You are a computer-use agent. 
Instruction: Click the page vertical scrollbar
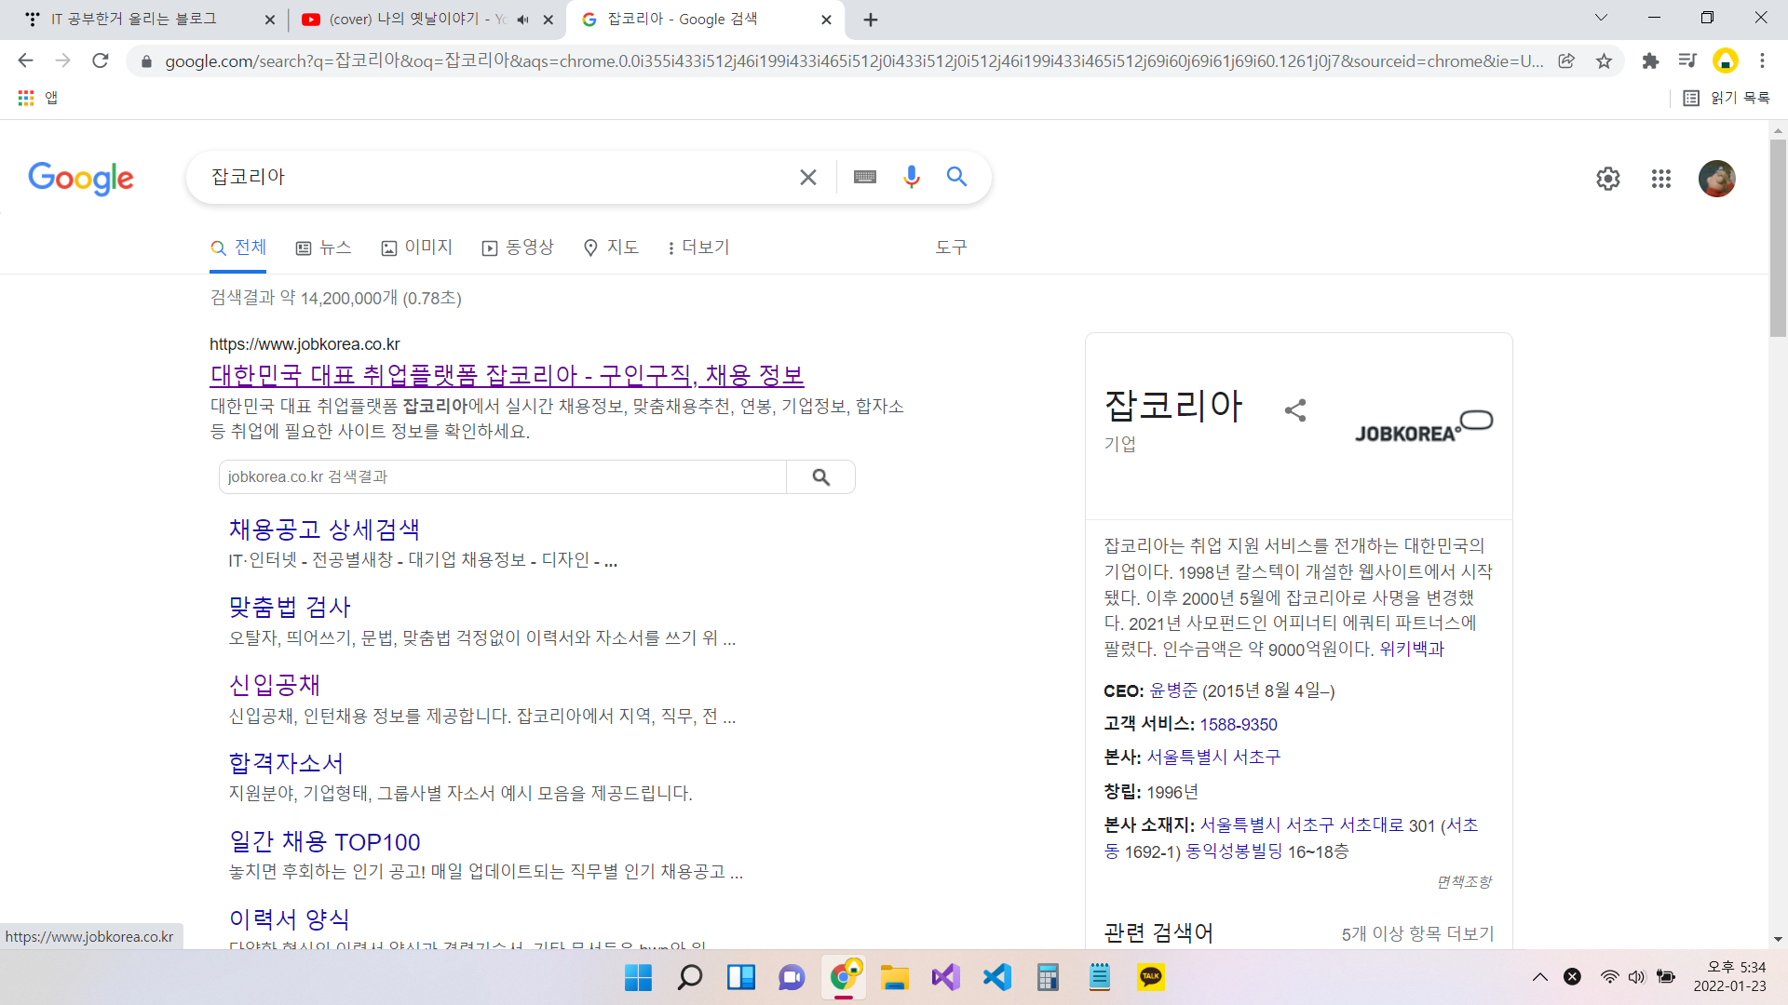point(1778,238)
